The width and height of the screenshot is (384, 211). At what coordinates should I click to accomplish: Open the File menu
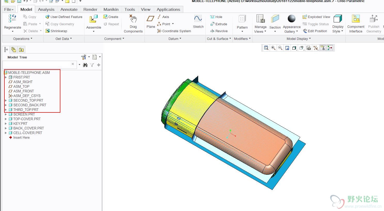pos(9,9)
